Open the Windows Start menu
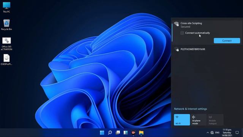This screenshot has width=243, height=137. [x=102, y=133]
